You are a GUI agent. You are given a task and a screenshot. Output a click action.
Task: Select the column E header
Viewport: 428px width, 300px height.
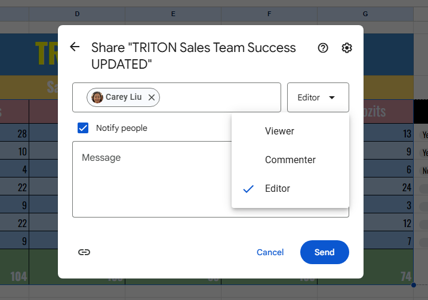point(173,14)
